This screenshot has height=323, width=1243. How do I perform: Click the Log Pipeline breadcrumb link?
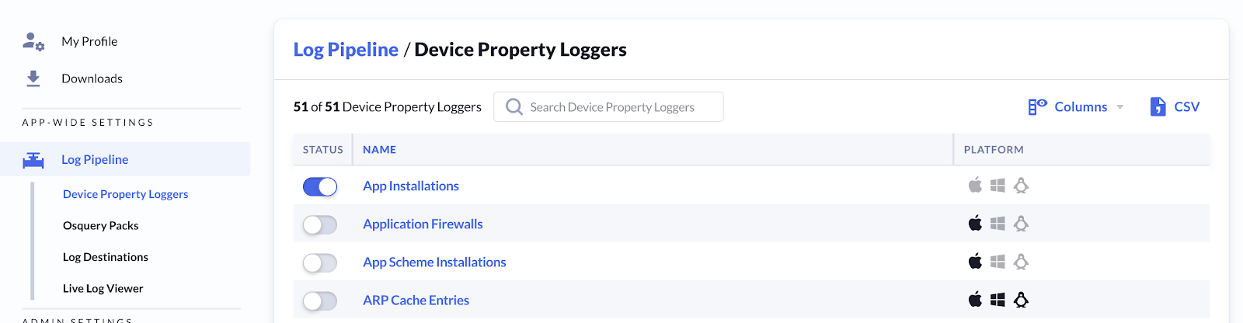tap(346, 50)
